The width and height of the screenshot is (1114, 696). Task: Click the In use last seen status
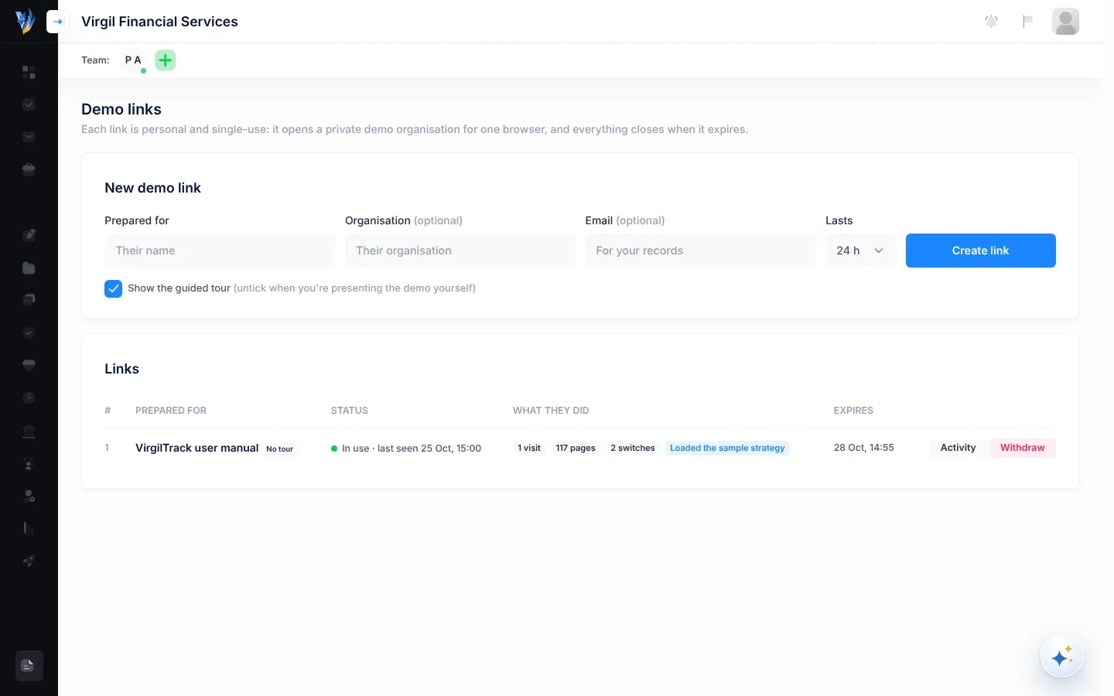[x=406, y=449]
